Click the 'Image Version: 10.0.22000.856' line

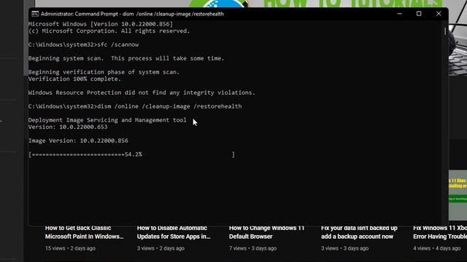point(78,140)
